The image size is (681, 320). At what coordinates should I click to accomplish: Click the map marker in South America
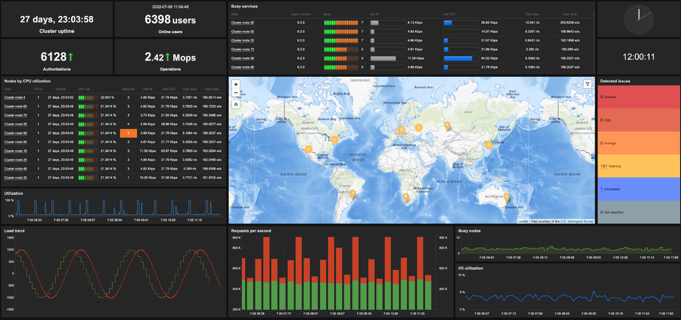[x=352, y=194]
